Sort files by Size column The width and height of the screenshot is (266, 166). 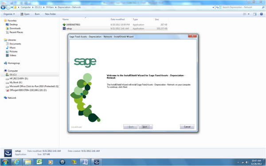point(157,19)
